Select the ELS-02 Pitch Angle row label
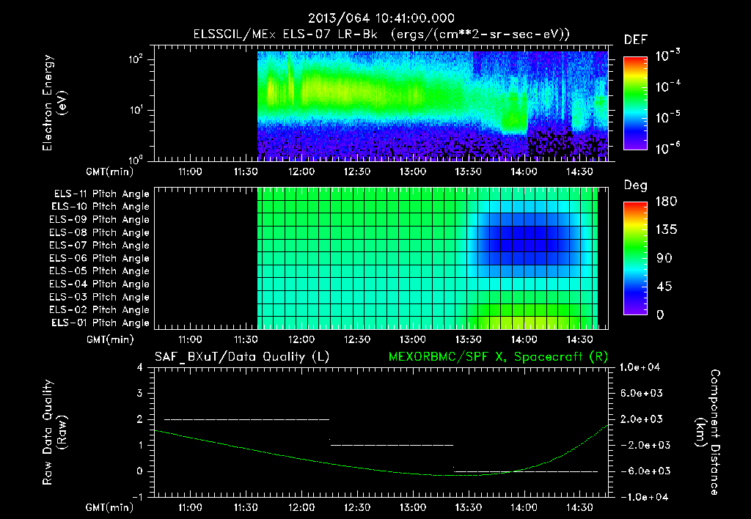The width and height of the screenshot is (751, 519). pyautogui.click(x=100, y=310)
